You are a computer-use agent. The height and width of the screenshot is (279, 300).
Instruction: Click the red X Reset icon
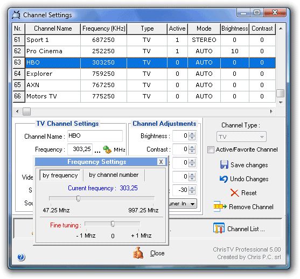click(234, 193)
